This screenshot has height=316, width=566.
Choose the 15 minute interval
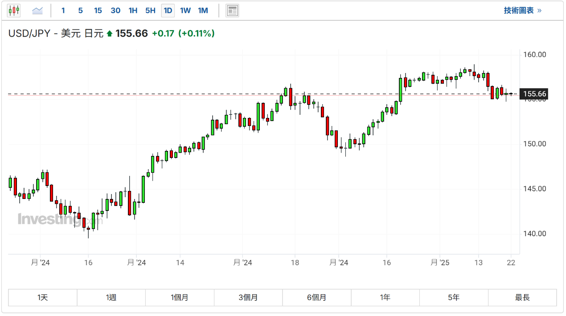click(x=98, y=10)
